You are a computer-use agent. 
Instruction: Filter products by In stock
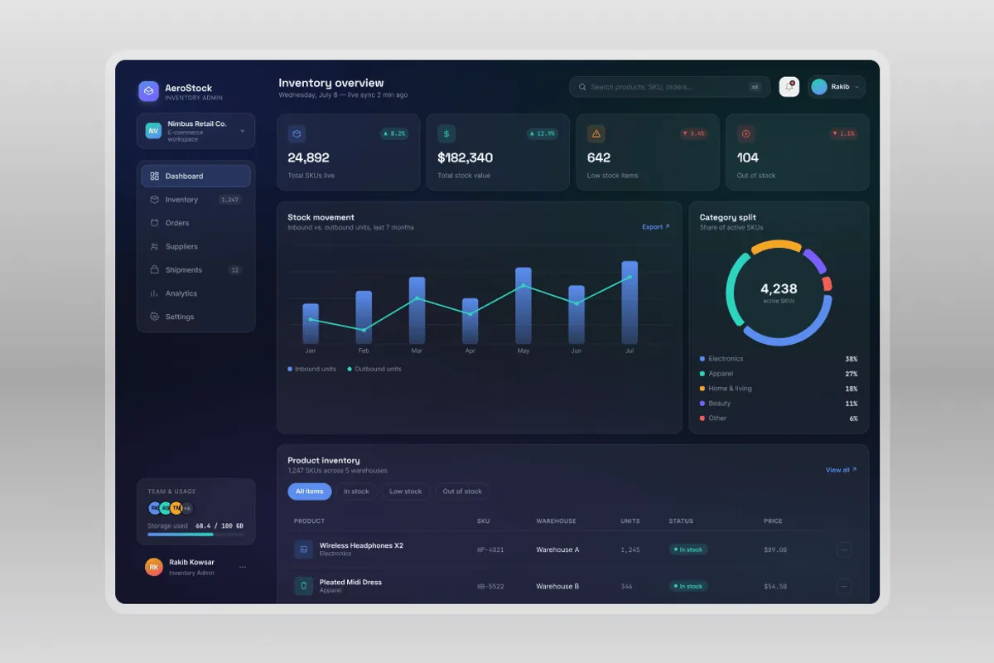tap(356, 491)
